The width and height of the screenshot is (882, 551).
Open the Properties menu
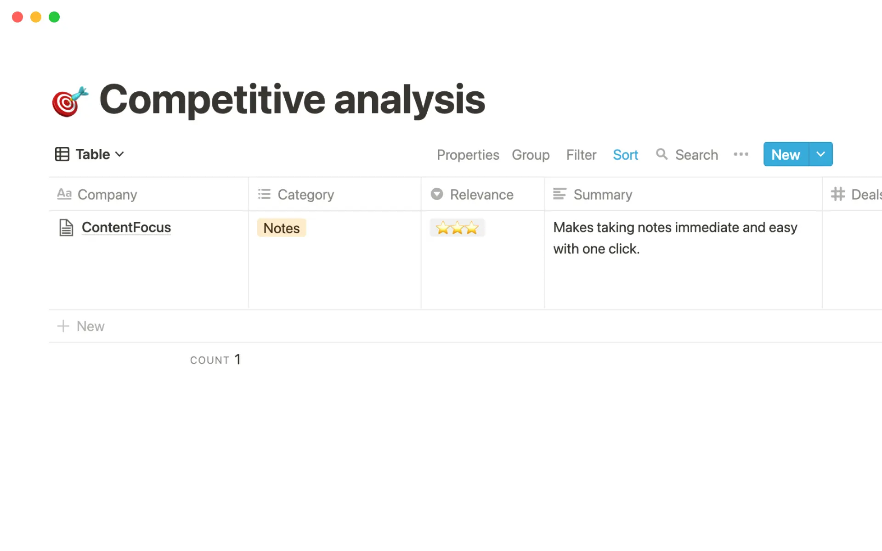pos(468,155)
